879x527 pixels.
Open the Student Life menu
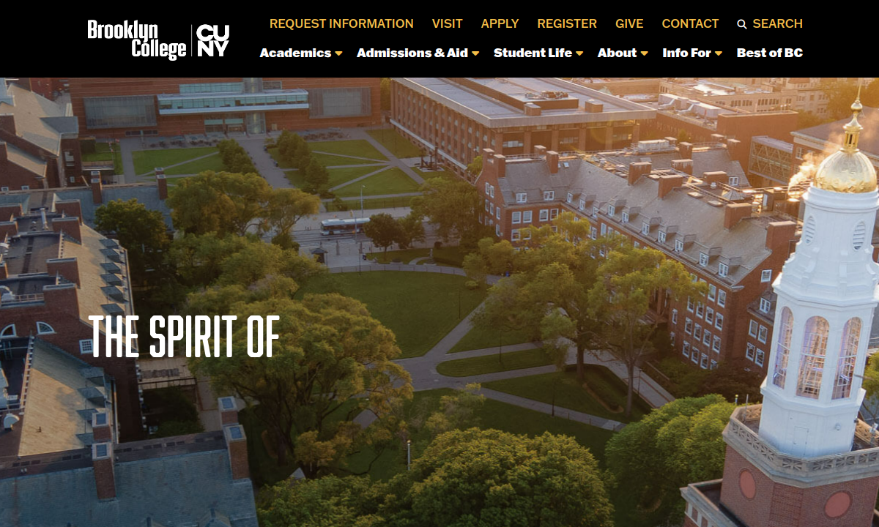[x=533, y=53]
